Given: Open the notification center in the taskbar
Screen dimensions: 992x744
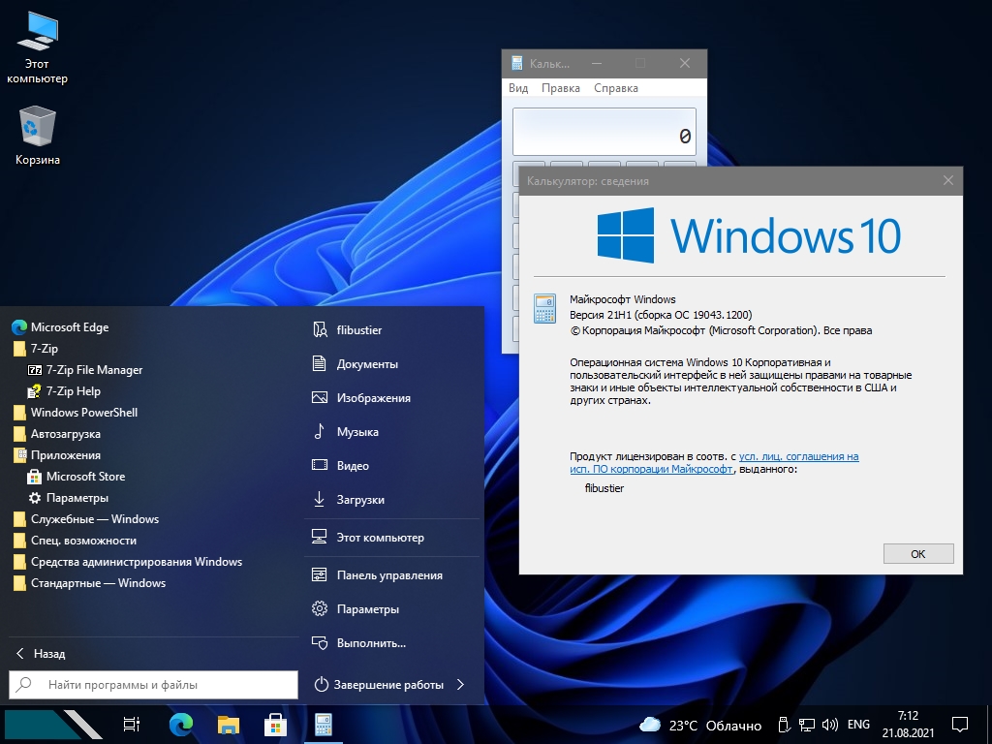Looking at the screenshot, I should (960, 724).
